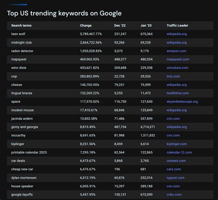Viewport: 218px width, 200px height.
Task: Open wikipedia.org link for modest mouse
Action: (177, 110)
